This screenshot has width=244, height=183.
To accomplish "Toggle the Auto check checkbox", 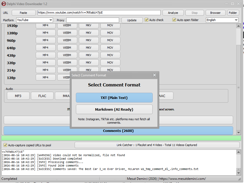I will coord(147,20).
